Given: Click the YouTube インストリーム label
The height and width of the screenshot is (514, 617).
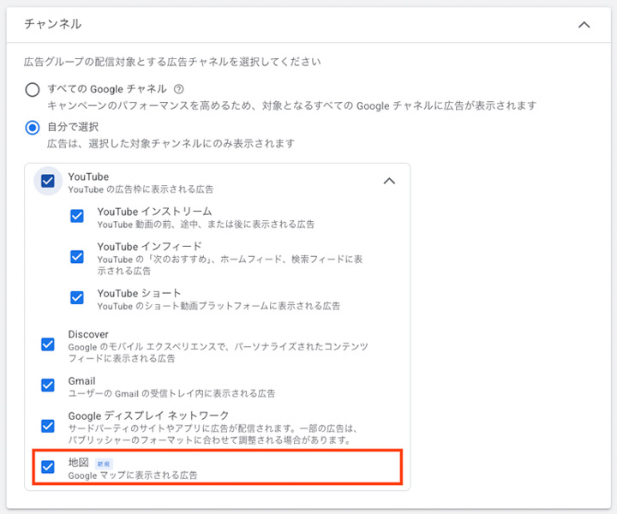Looking at the screenshot, I should point(154,212).
